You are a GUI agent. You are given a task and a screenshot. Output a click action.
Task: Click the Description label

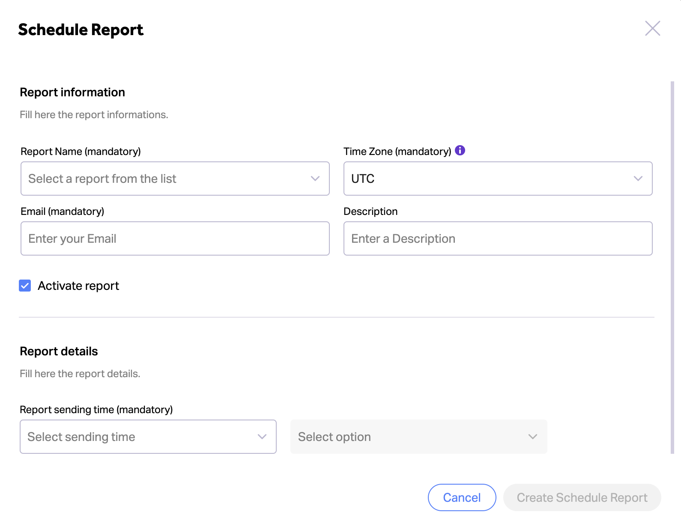coord(370,211)
